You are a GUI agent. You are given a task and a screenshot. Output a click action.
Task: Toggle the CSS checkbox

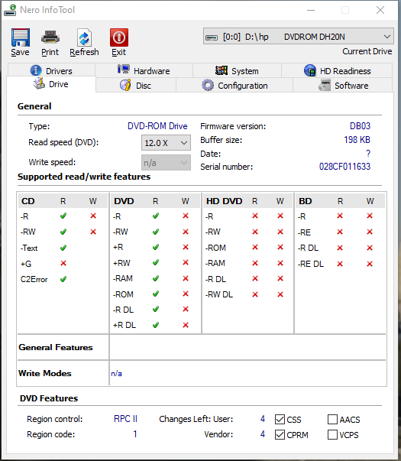click(280, 419)
